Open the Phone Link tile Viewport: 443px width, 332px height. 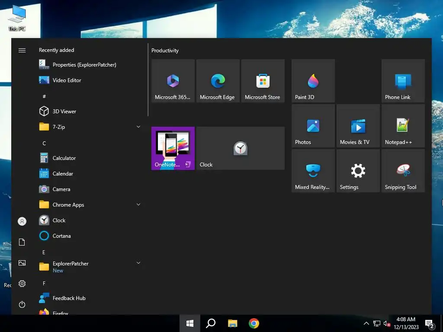[403, 81]
